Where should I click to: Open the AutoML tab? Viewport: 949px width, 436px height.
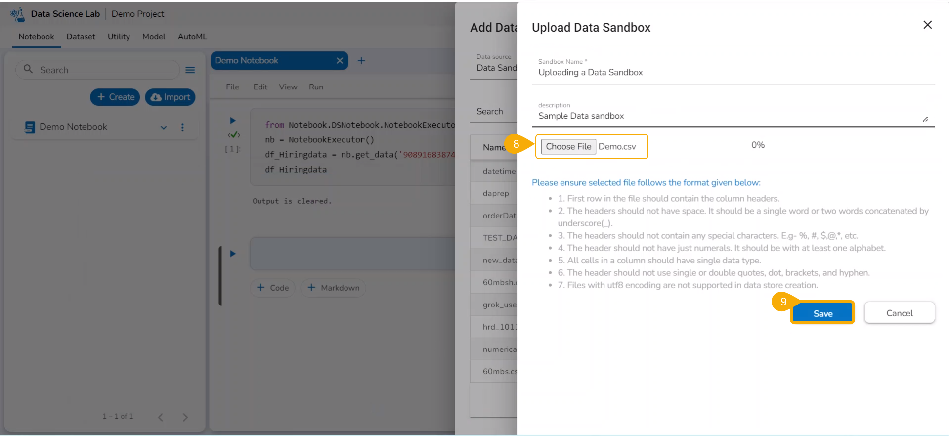tap(192, 37)
